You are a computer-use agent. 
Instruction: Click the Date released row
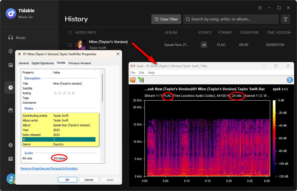click(59, 135)
